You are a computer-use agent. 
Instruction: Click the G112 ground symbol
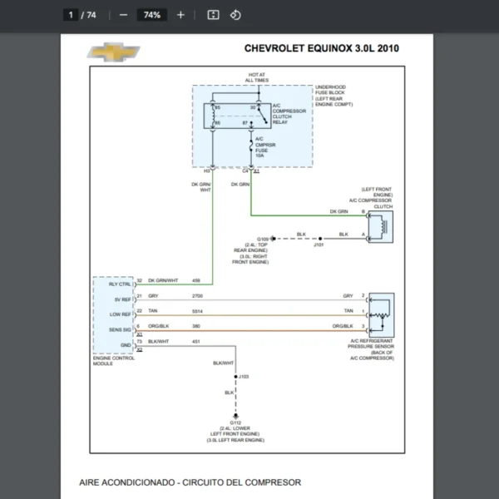point(235,414)
